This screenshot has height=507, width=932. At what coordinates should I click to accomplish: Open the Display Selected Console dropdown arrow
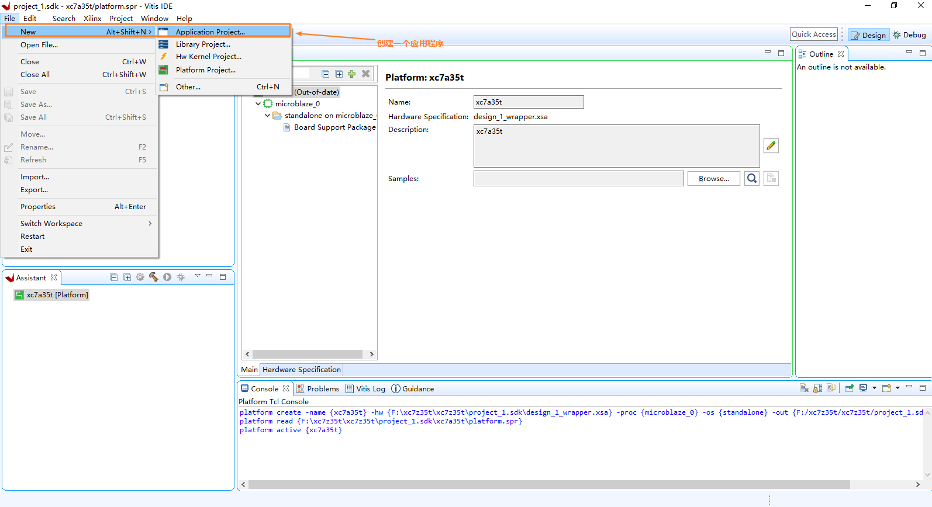click(x=875, y=388)
